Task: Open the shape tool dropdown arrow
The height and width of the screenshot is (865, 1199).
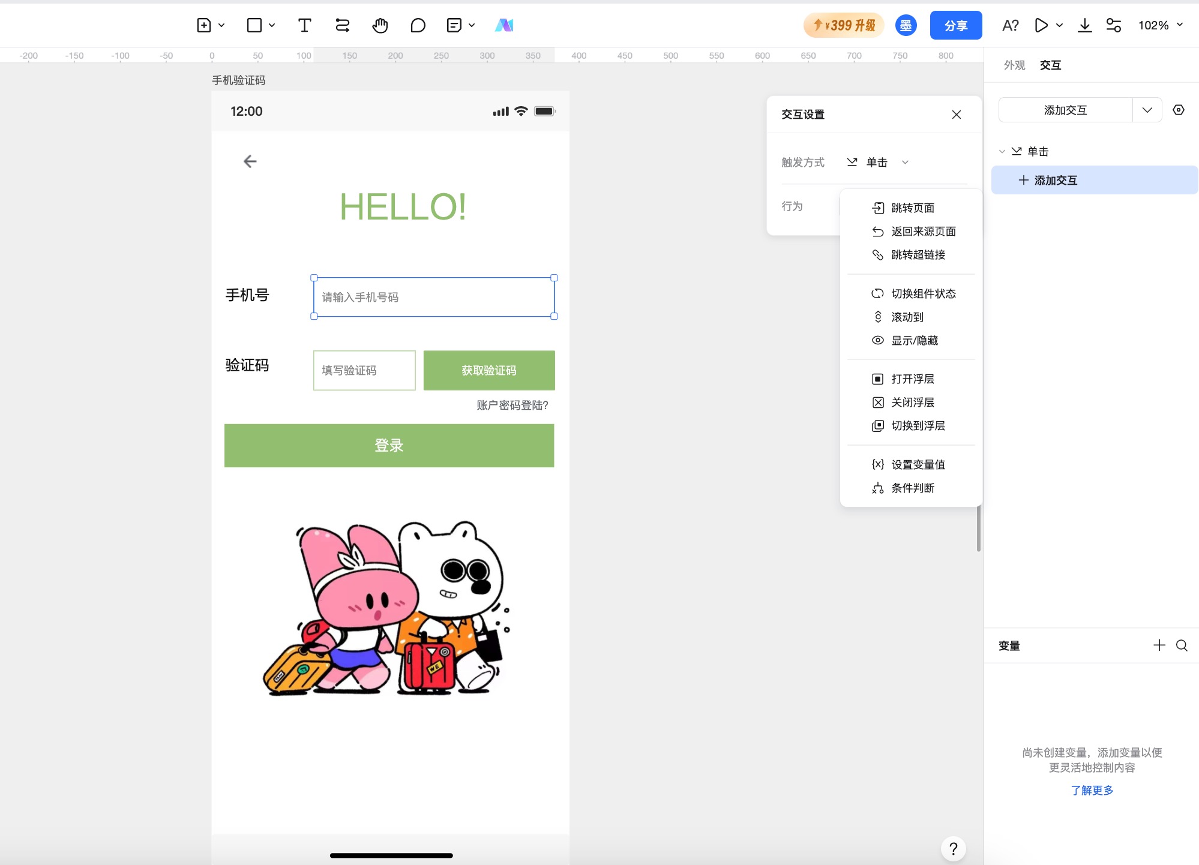Action: point(272,25)
